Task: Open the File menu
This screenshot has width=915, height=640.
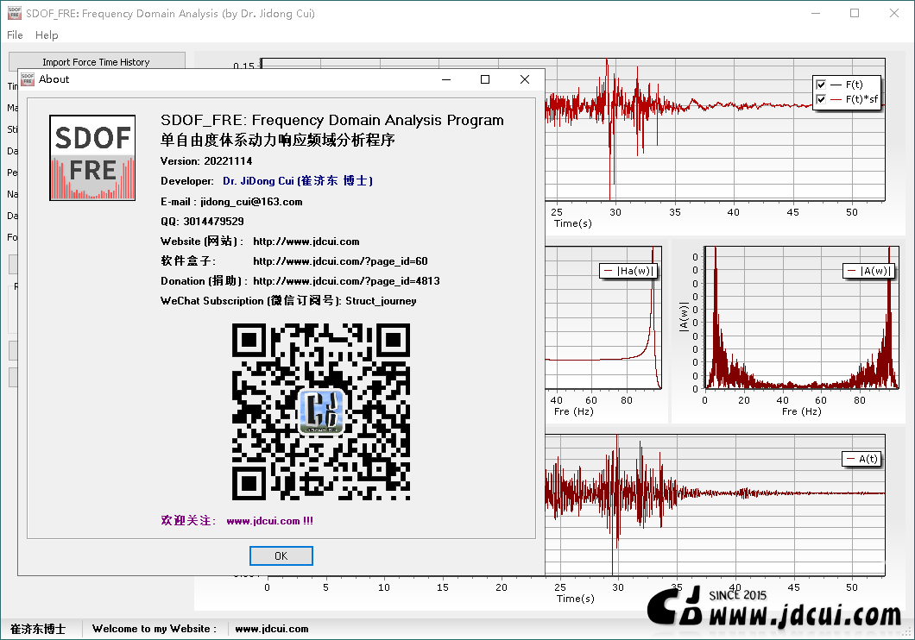Action: [15, 35]
